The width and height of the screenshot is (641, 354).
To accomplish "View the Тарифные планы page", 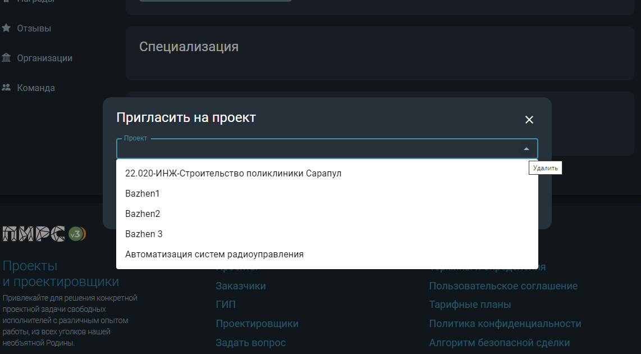I will (470, 305).
